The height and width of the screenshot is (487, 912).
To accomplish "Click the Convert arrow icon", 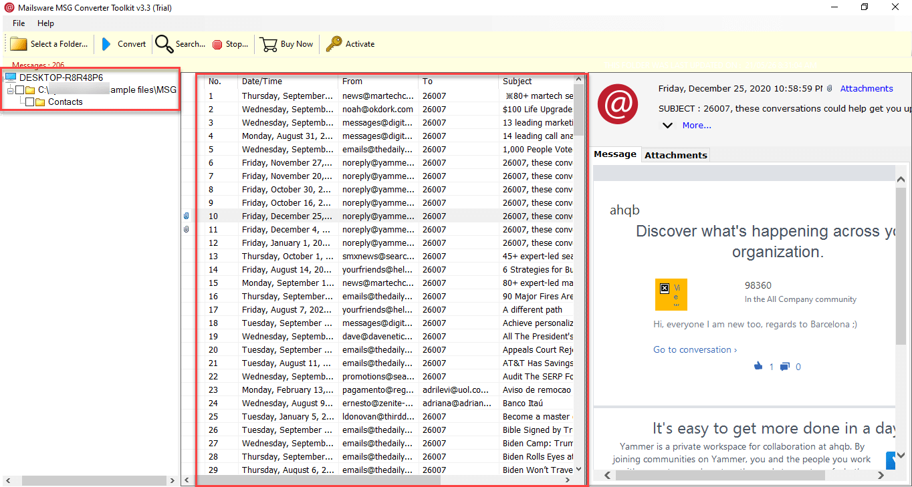I will pos(106,44).
